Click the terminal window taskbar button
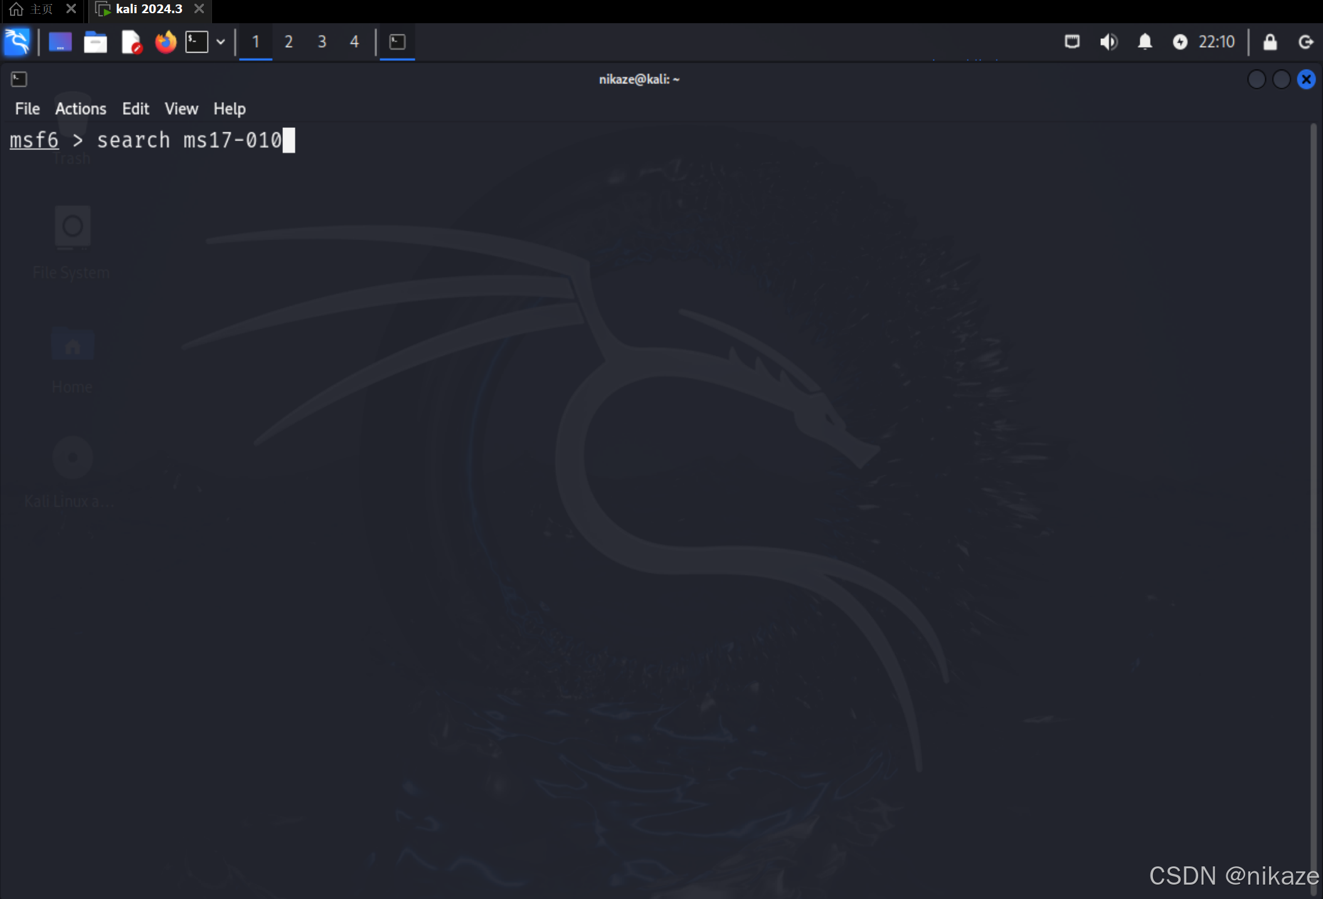The width and height of the screenshot is (1323, 899). point(397,42)
